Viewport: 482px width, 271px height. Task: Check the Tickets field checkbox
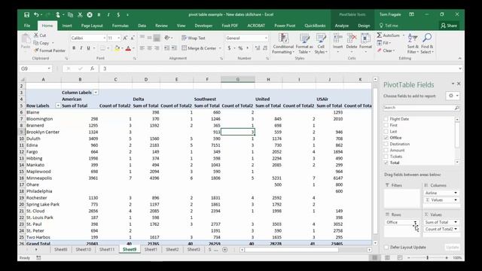pyautogui.click(x=386, y=157)
